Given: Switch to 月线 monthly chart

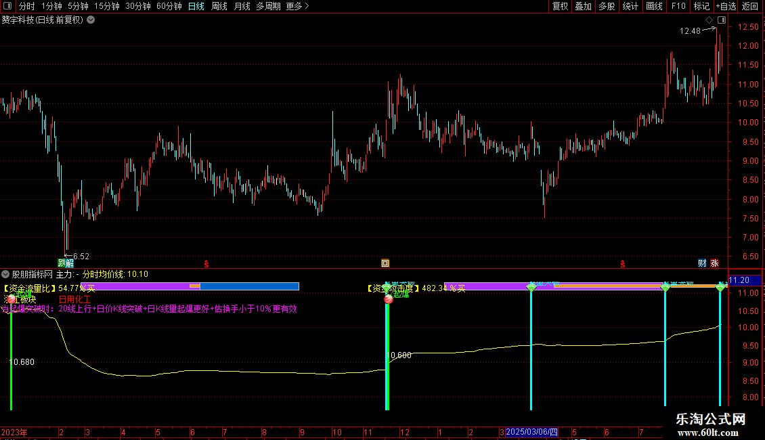Looking at the screenshot, I should 242,6.
